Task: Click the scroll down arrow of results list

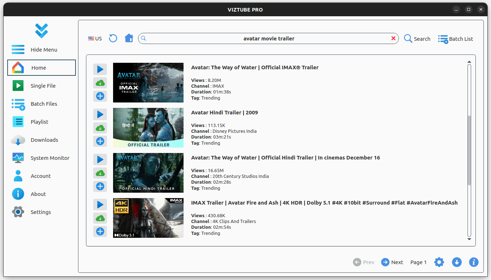Action: 469,239
